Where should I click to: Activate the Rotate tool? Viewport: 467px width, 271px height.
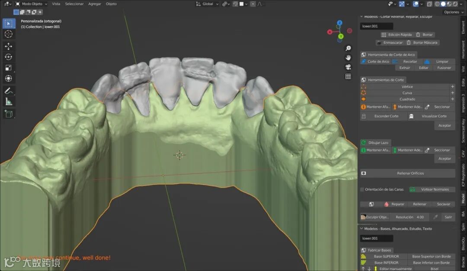[x=8, y=57]
